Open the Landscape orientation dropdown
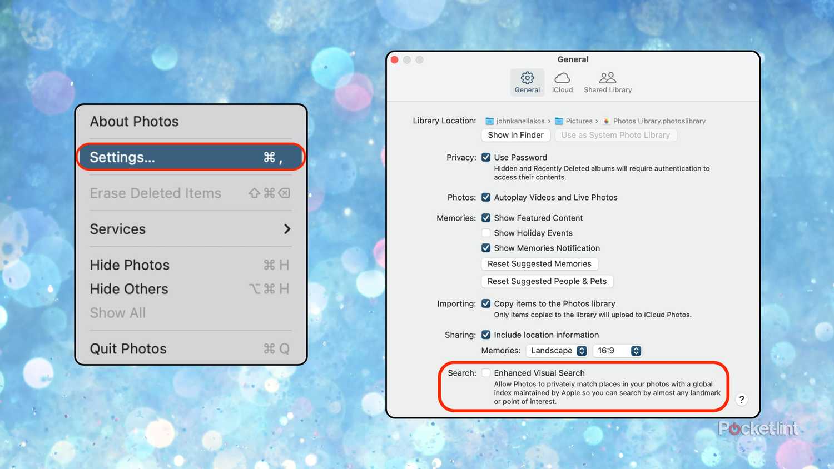834x469 pixels. [558, 351]
